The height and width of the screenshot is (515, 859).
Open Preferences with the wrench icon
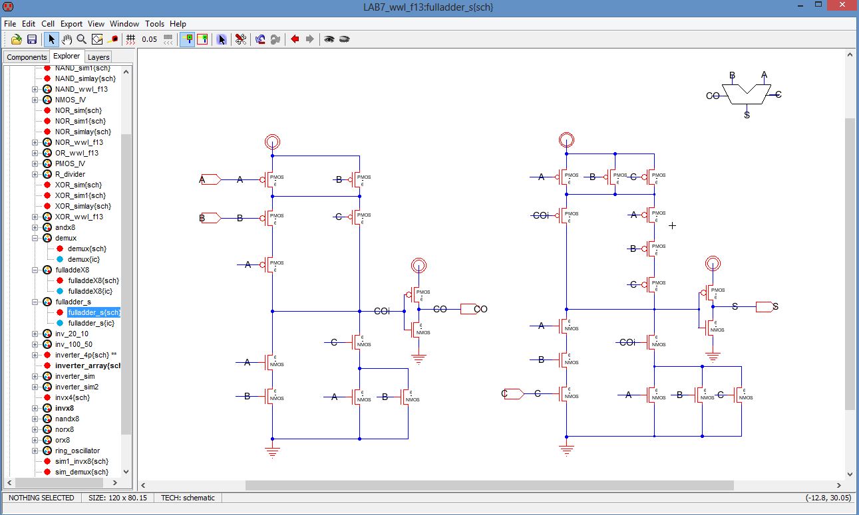[241, 39]
